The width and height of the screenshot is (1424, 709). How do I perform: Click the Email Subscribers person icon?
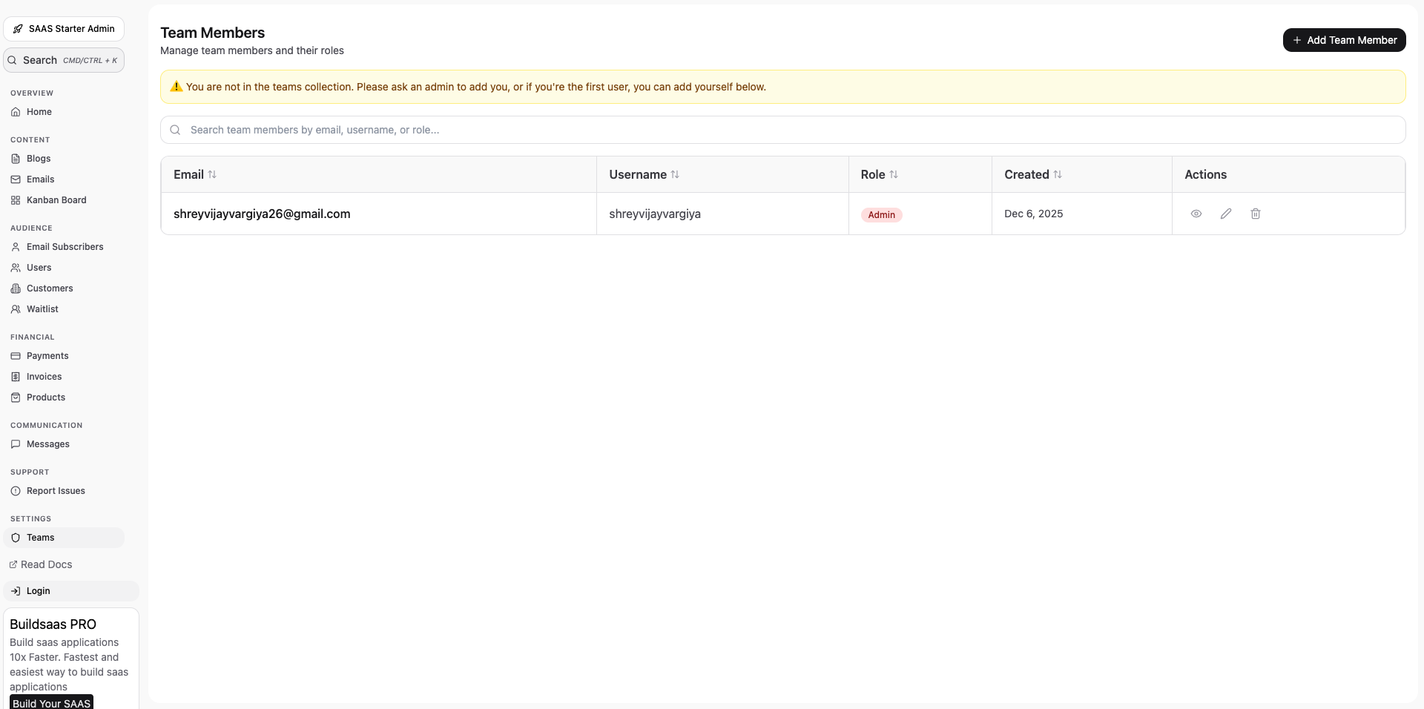click(16, 247)
